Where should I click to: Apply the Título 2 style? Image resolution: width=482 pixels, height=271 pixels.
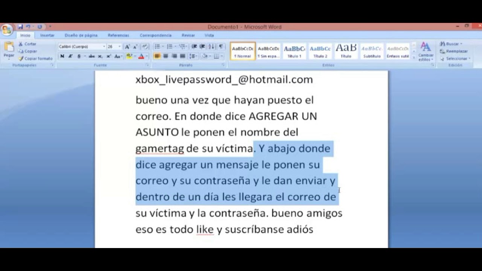320,51
